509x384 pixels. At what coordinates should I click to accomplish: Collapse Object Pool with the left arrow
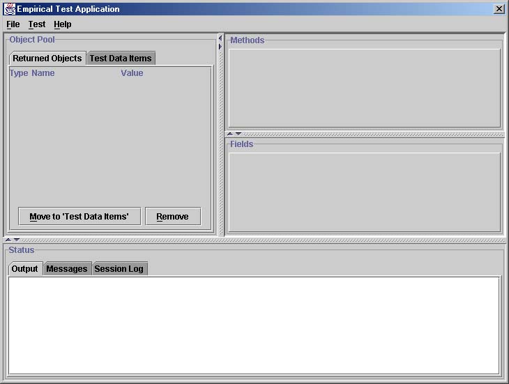tap(220, 38)
